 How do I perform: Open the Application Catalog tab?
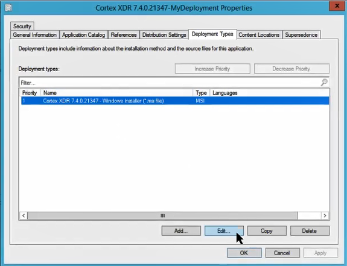pyautogui.click(x=83, y=35)
